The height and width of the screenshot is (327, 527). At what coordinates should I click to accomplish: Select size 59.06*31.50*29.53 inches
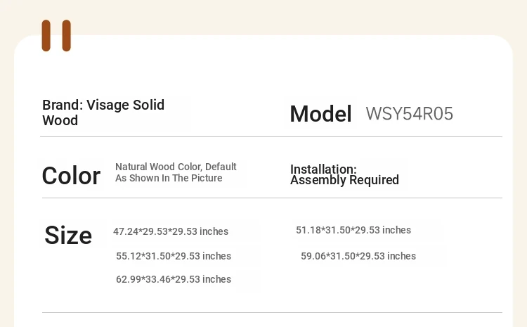[358, 256]
